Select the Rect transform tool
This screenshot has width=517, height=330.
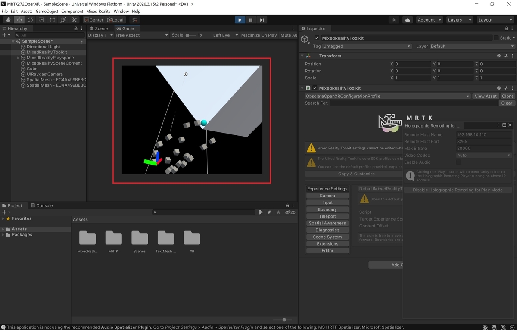click(x=52, y=20)
